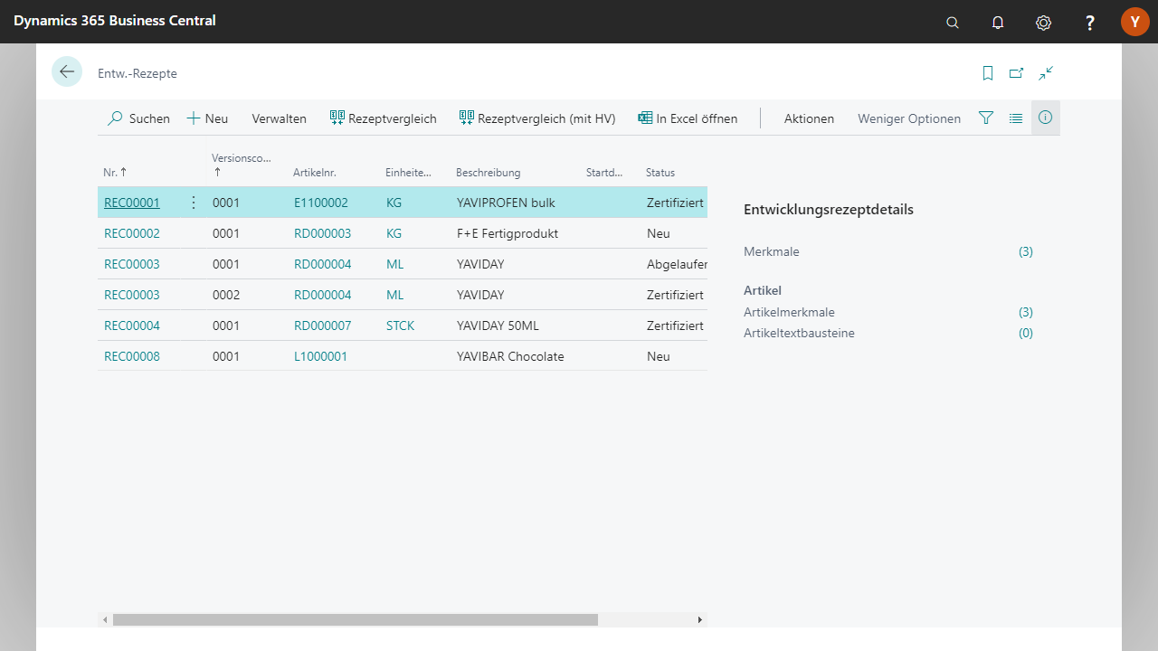This screenshot has width=1158, height=651.
Task: Open item RD000007 link
Action: pos(323,325)
